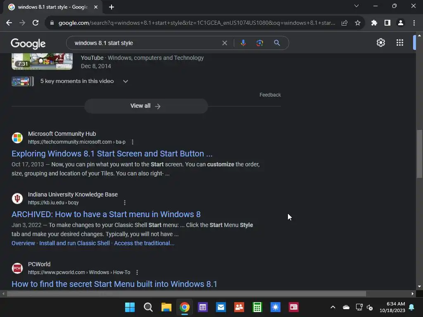Click the address bar URL
The image size is (423, 317).
[x=197, y=23]
